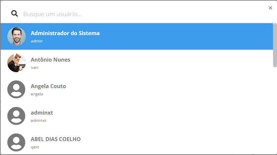
Task: Click the 'ivan' username under Antônio Nunes
Action: [x=34, y=68]
